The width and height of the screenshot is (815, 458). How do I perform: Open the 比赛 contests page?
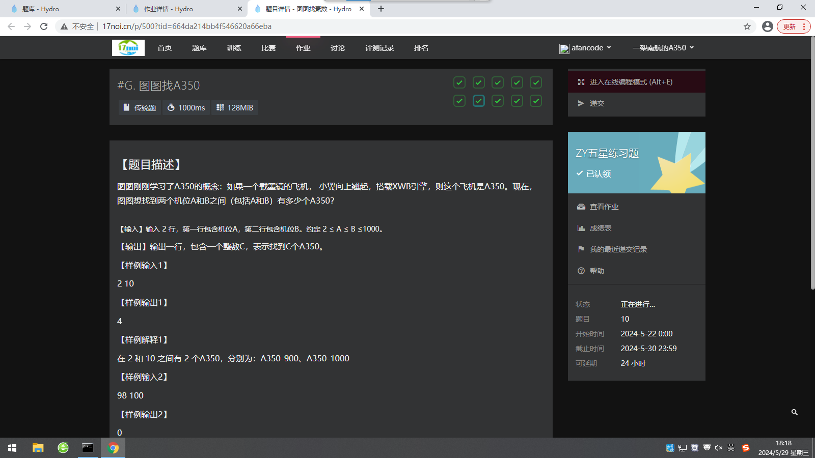pos(268,48)
